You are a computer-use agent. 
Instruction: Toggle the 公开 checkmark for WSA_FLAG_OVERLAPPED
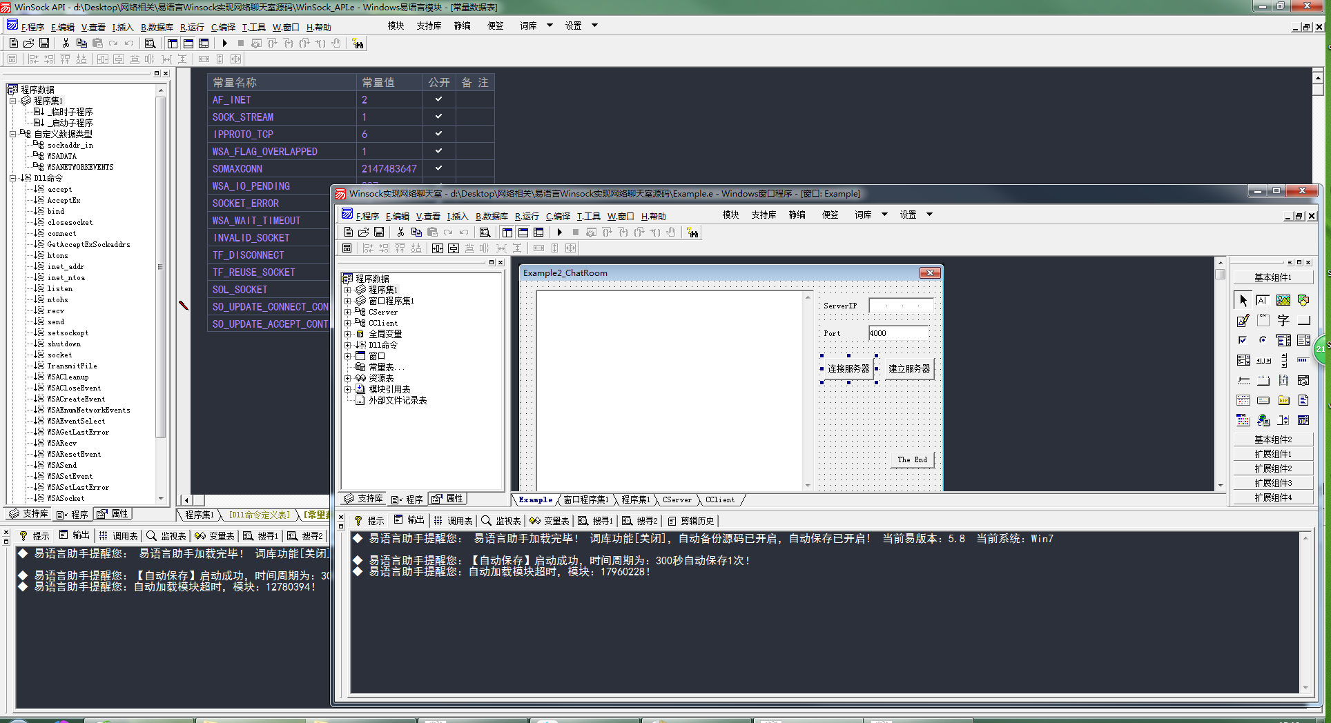click(438, 151)
